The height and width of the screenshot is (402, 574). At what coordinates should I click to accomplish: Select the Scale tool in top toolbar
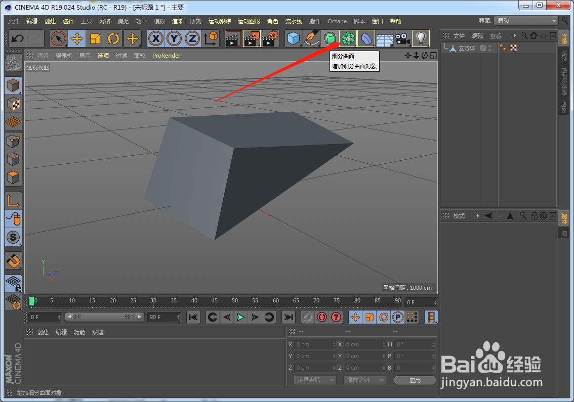(x=95, y=38)
